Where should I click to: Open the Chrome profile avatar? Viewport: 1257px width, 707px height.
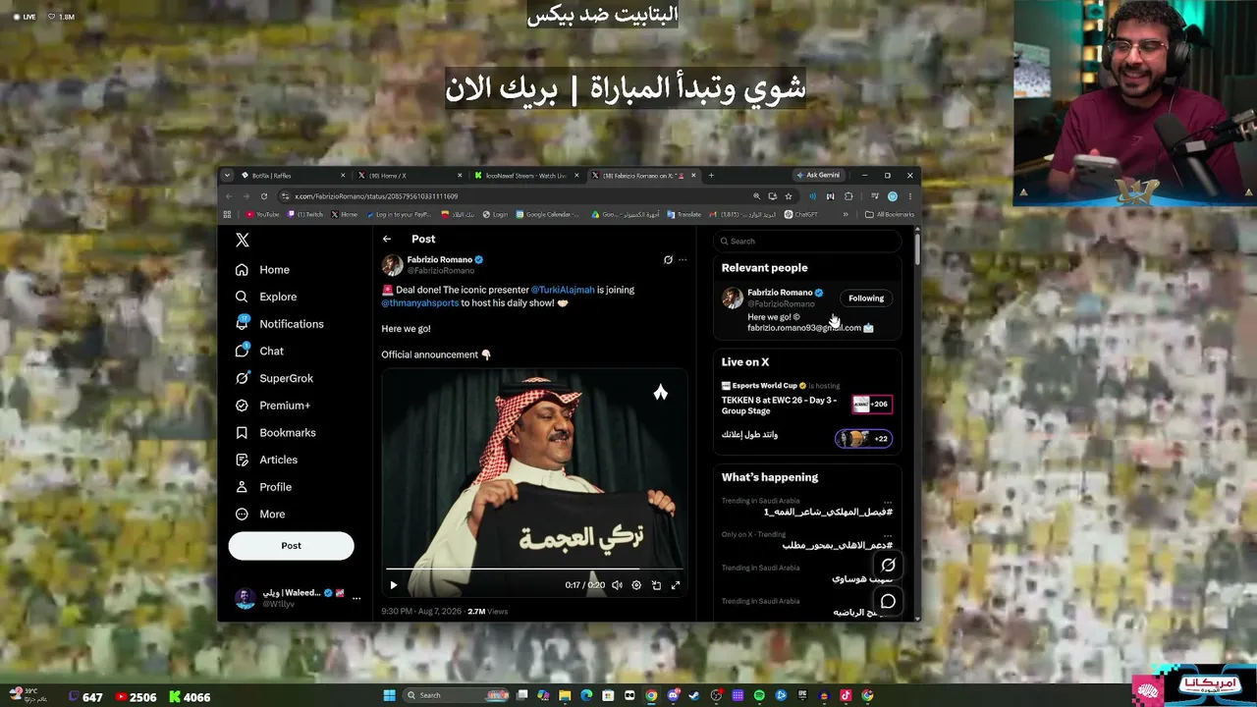(893, 196)
